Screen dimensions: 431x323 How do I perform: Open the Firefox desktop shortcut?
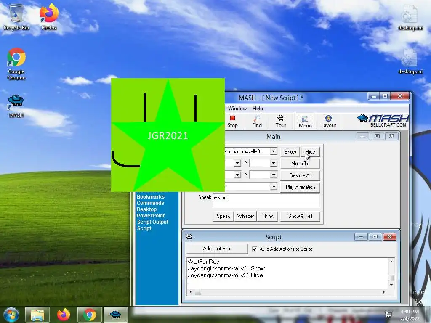pos(49,17)
